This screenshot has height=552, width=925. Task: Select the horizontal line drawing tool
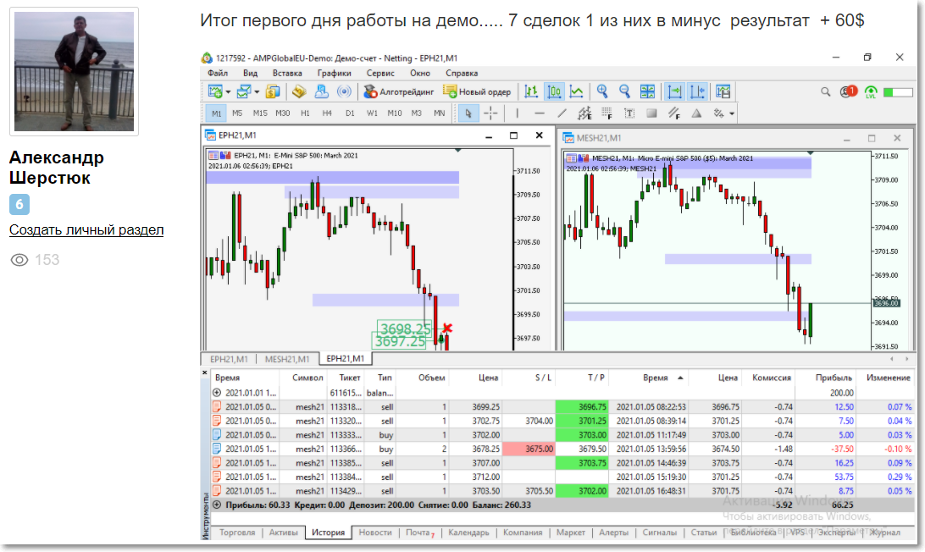(540, 113)
